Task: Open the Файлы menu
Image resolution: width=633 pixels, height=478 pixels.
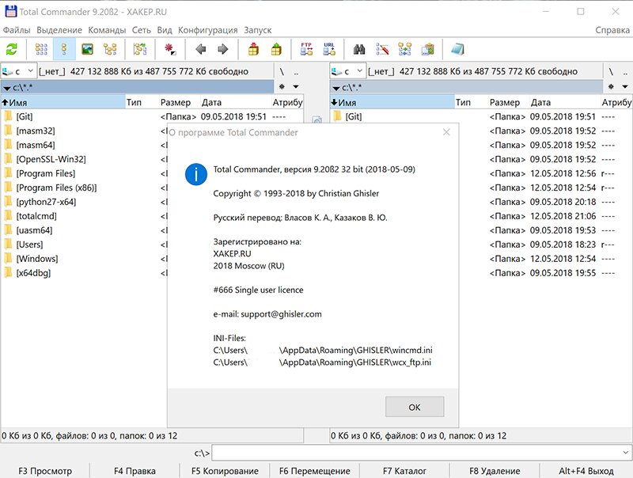Action: pos(17,30)
